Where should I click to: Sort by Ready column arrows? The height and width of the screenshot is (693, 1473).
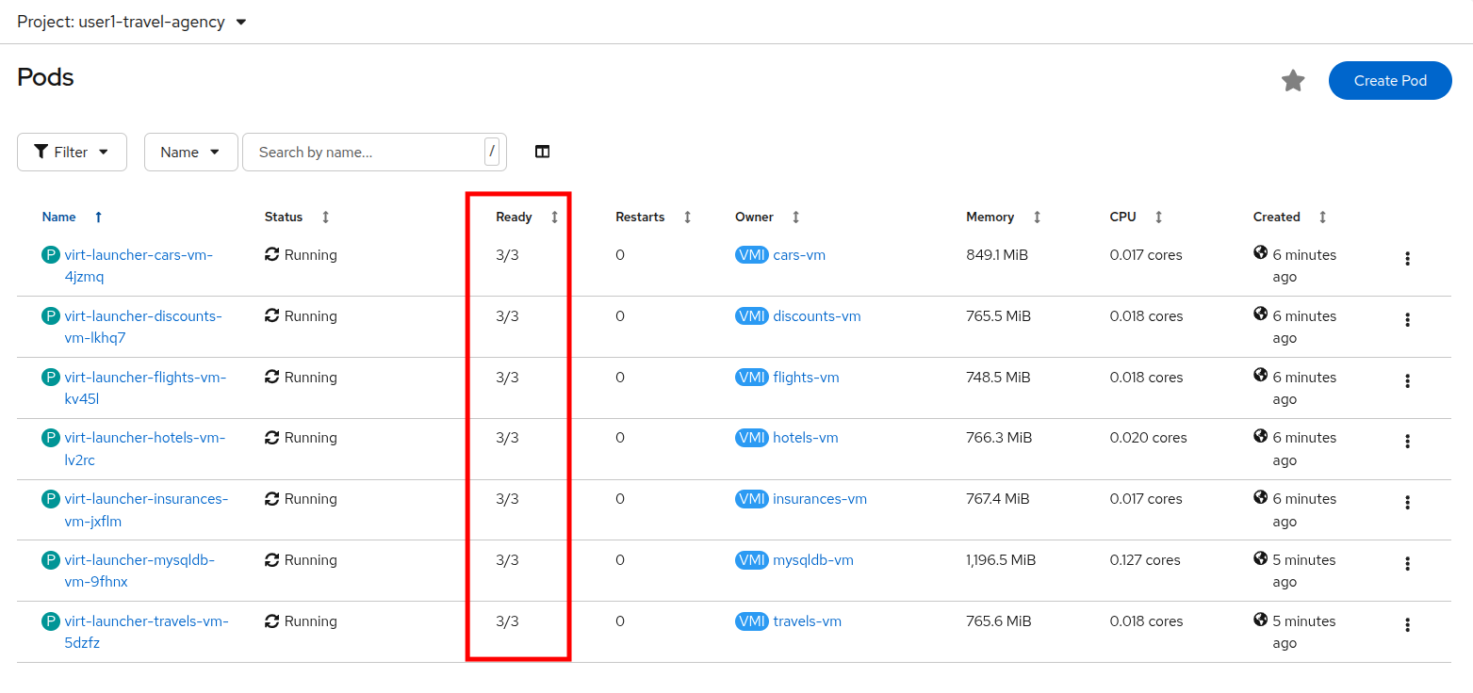(554, 218)
